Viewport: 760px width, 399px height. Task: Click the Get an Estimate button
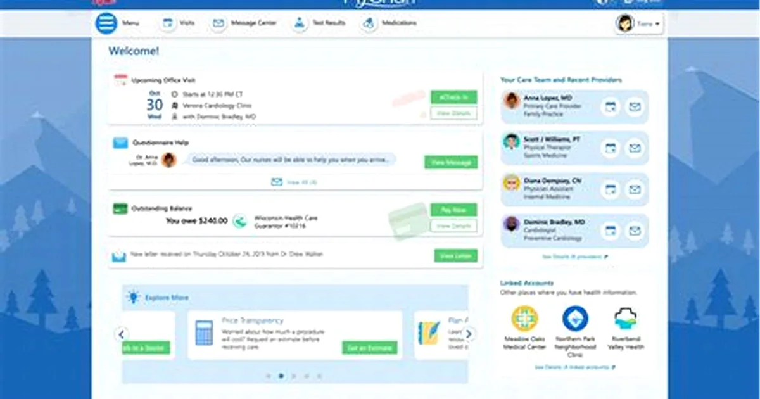(370, 348)
